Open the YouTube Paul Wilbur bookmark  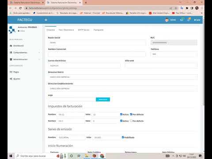(x=182, y=13)
